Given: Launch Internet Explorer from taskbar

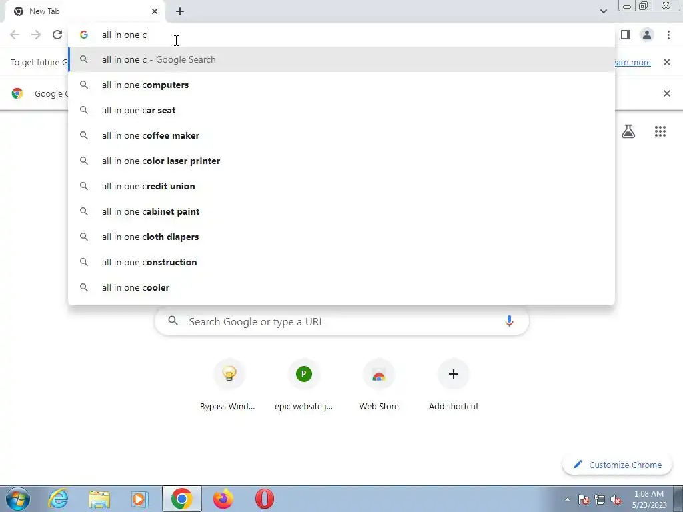Looking at the screenshot, I should [59, 499].
